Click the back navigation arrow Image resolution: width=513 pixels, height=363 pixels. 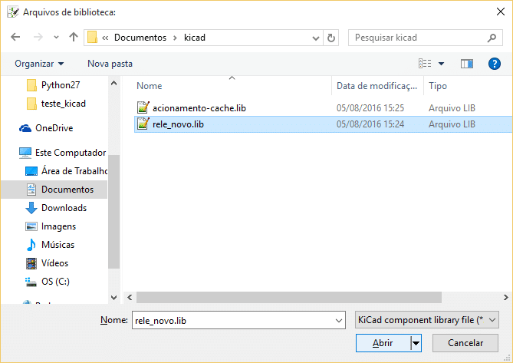(x=17, y=37)
